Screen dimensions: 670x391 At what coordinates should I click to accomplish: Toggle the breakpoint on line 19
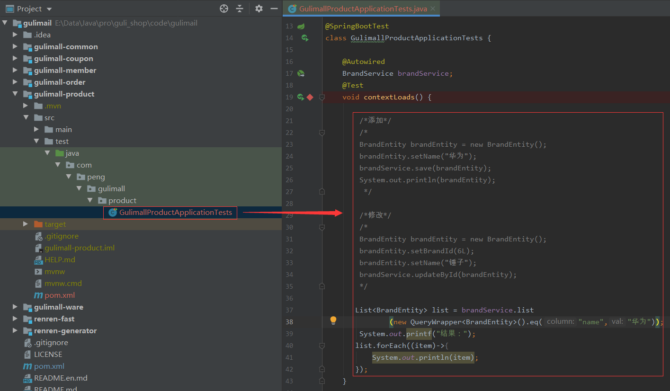[310, 97]
